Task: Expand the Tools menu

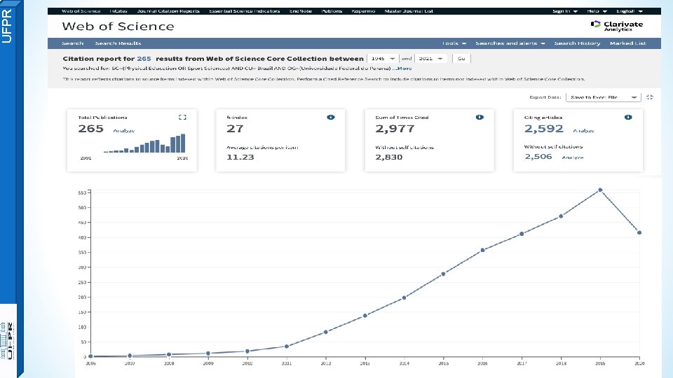Action: (454, 43)
